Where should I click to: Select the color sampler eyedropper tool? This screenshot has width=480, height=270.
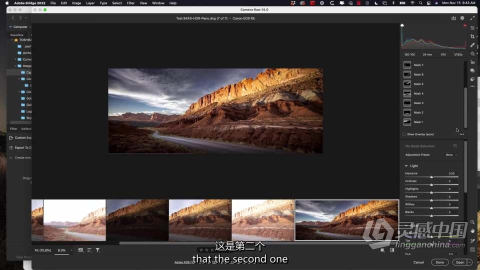[472, 241]
